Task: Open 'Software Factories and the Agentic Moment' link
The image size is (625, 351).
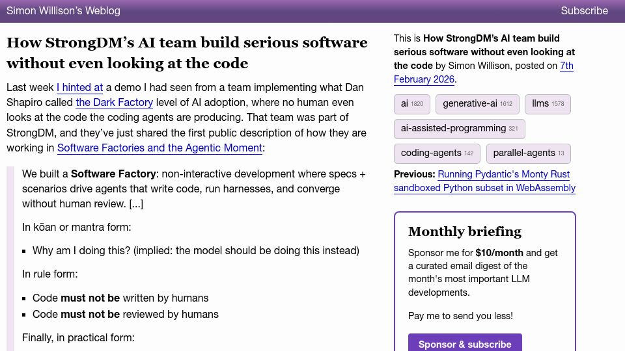Action: tap(160, 148)
